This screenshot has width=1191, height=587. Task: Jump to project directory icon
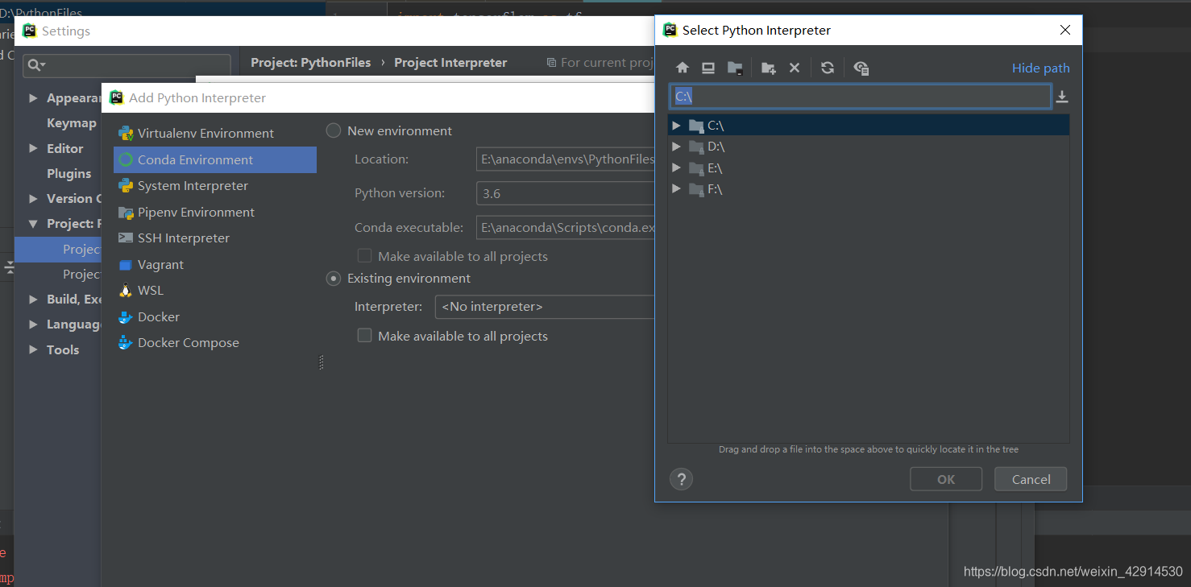(735, 68)
